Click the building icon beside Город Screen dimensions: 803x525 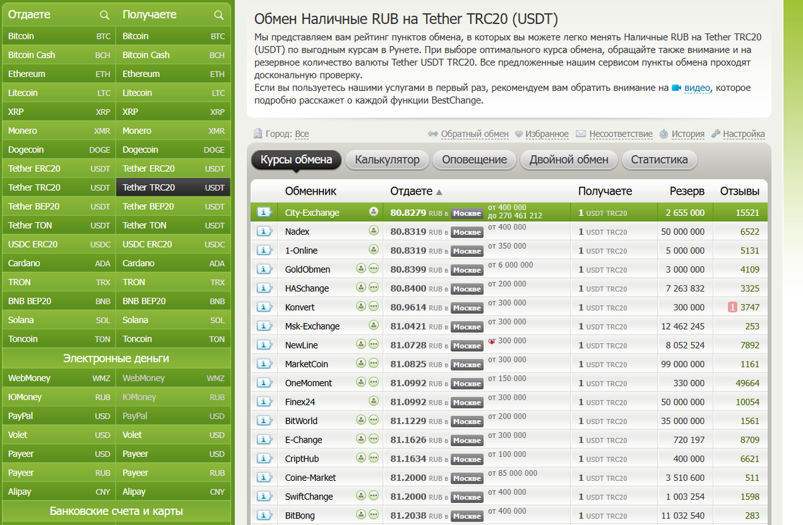coord(258,134)
